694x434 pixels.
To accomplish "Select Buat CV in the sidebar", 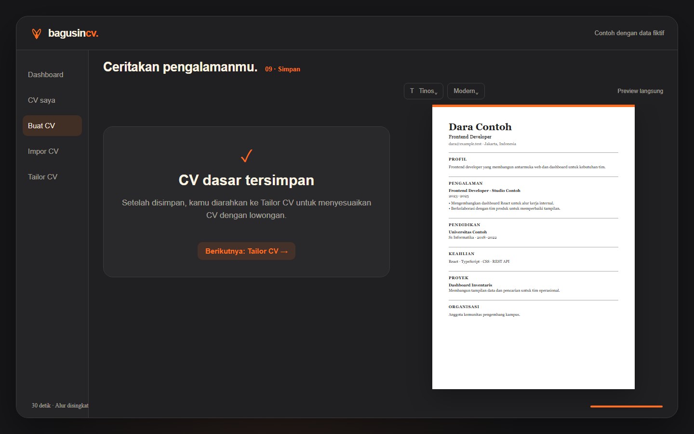I will 52,126.
